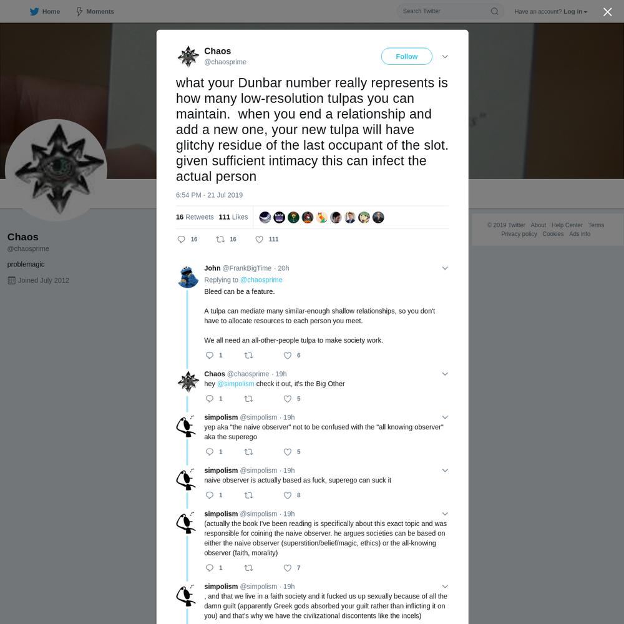
Task: Retweet the main Dunbar number tweet
Action: click(220, 239)
